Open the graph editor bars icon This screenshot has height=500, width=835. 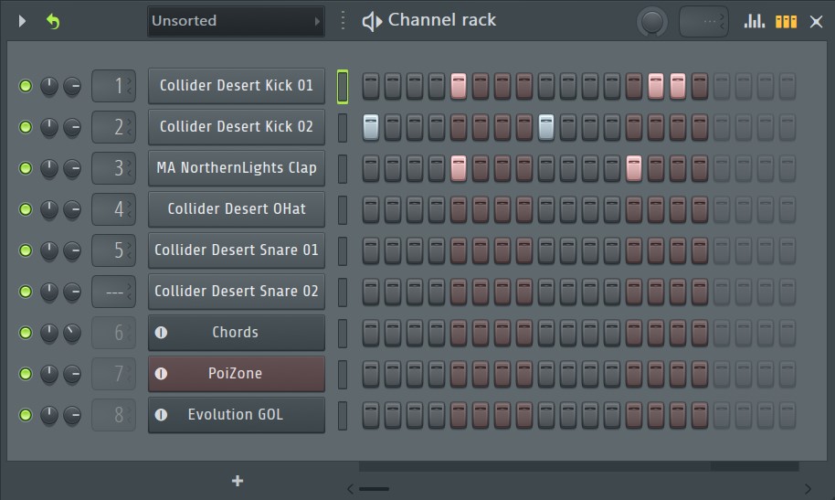click(755, 21)
